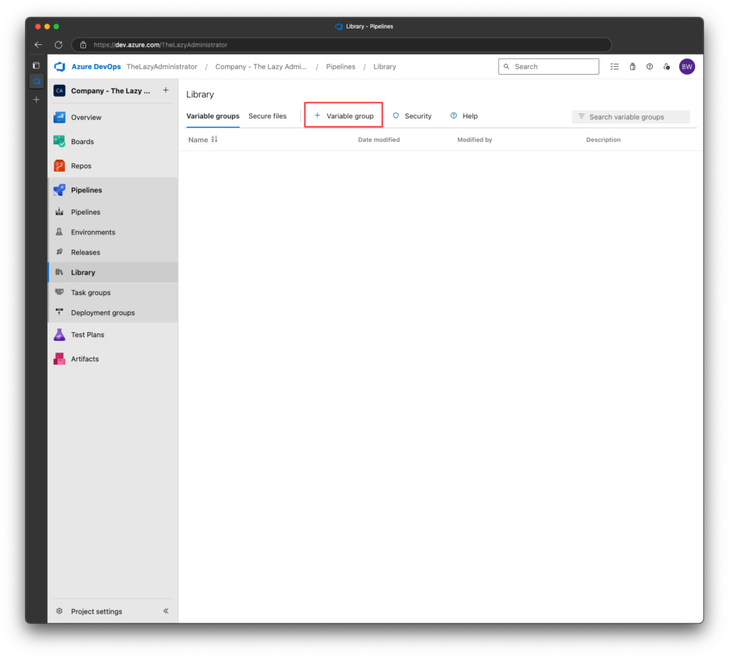
Task: Click the Library page heading
Action: click(200, 95)
